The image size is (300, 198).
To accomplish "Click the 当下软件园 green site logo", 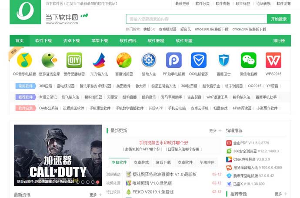I will pos(25,12).
